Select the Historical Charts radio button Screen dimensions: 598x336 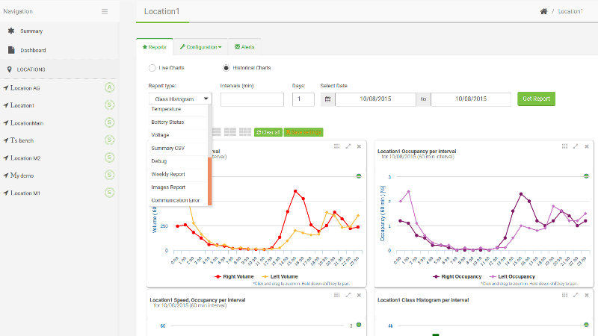226,68
